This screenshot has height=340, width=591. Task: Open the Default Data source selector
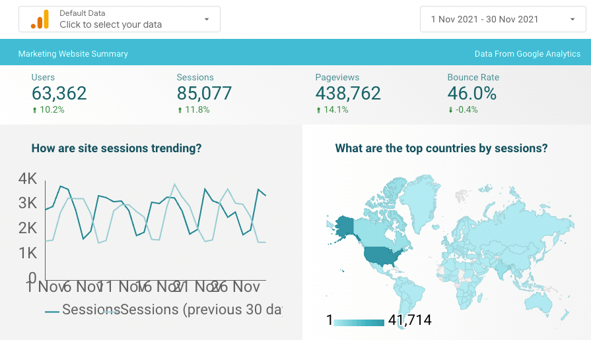click(120, 19)
